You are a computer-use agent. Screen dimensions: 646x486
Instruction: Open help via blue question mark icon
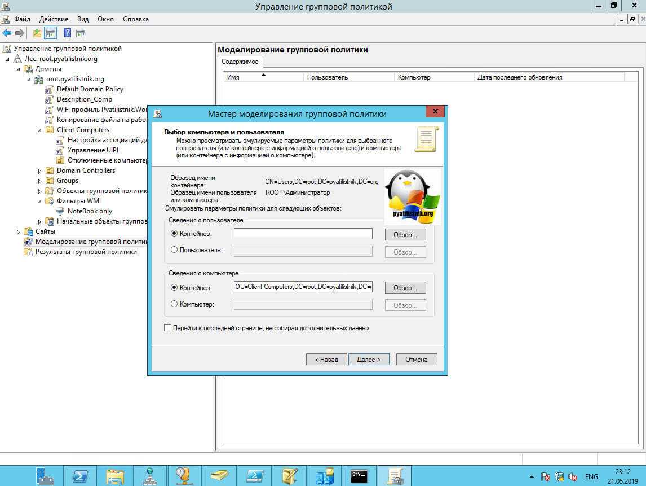67,33
